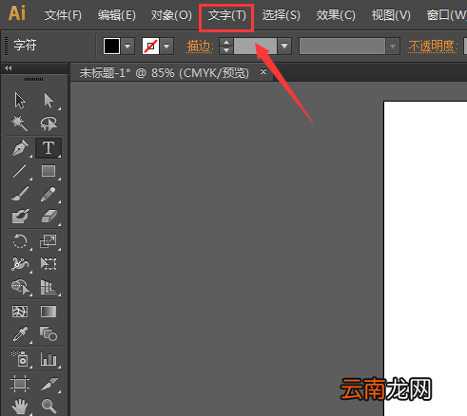Increase stroke weight with up stepper arrow
The width and height of the screenshot is (467, 416).
click(x=226, y=42)
